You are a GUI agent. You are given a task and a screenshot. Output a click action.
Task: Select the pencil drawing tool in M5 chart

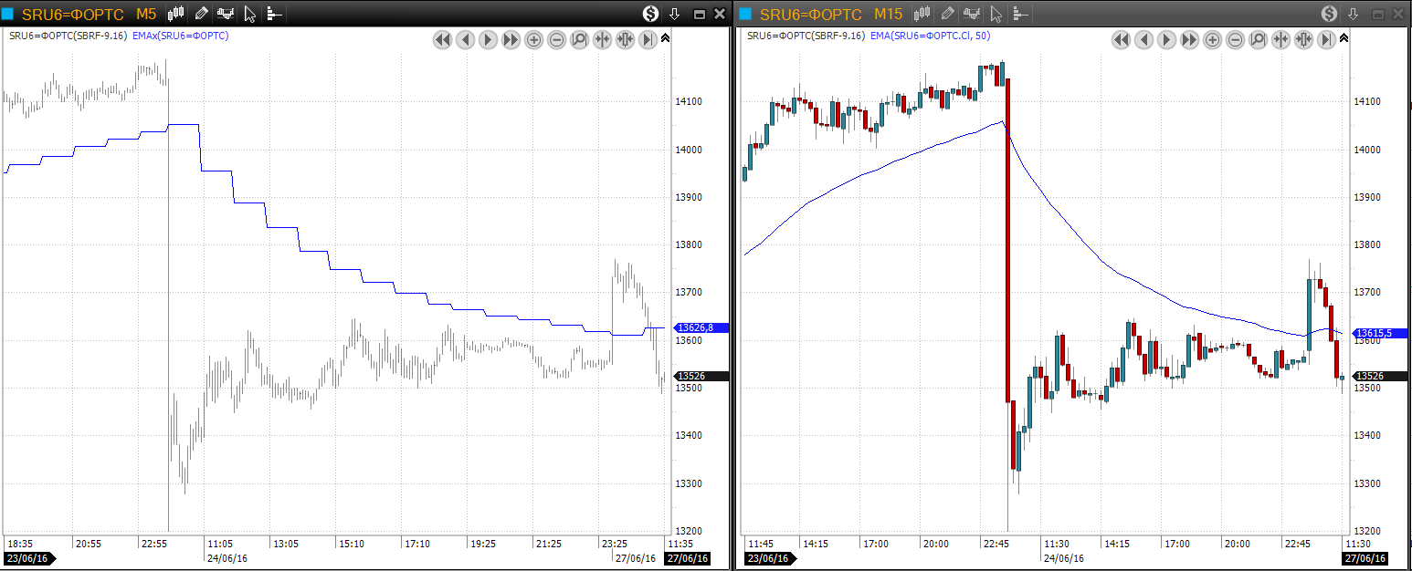[201, 14]
